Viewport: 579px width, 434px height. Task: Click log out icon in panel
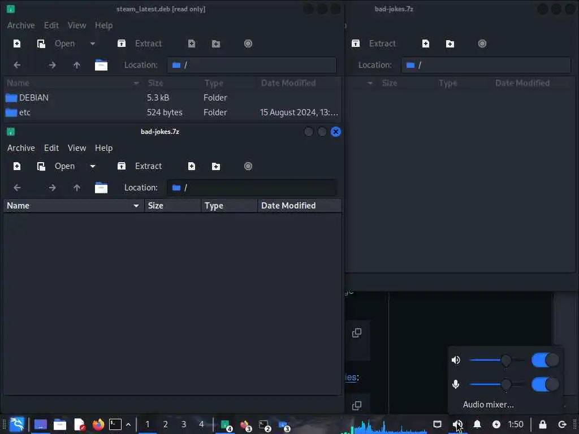(562, 424)
